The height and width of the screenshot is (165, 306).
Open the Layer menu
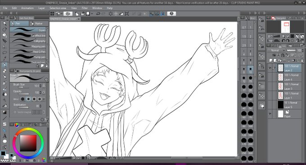point(41,8)
